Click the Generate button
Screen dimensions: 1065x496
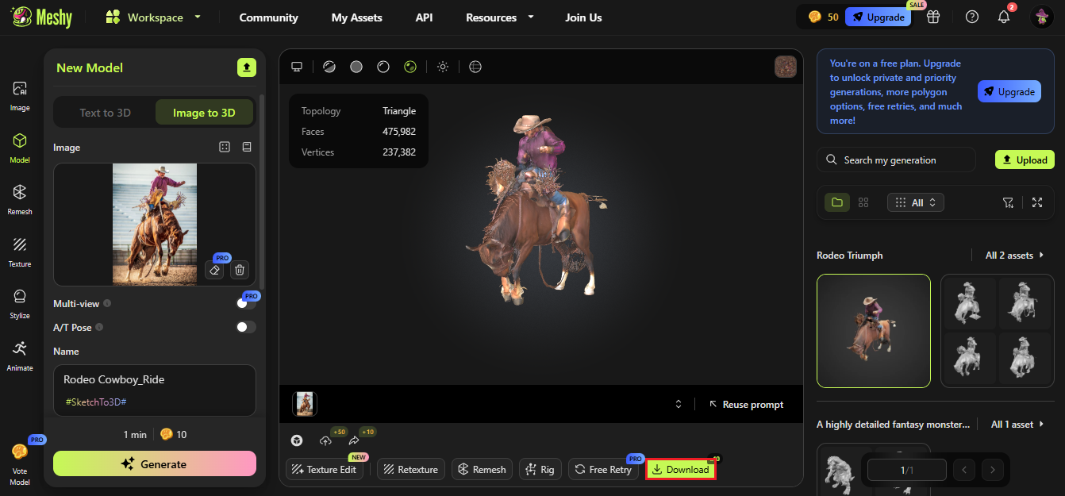[154, 463]
